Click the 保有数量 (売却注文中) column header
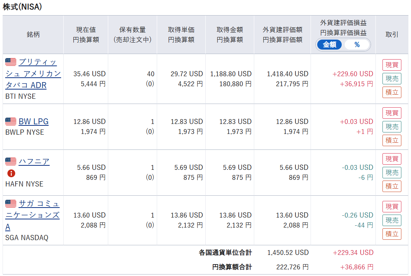The width and height of the screenshot is (411, 276). point(132,34)
